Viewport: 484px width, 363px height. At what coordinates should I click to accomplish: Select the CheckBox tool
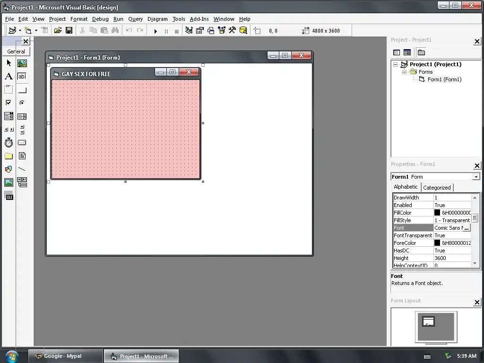point(9,103)
